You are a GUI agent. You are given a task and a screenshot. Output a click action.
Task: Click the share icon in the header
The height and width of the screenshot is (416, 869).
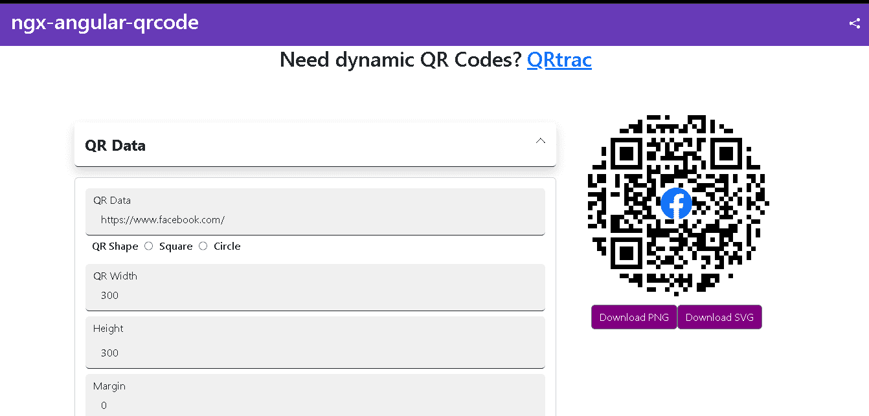[x=854, y=24]
